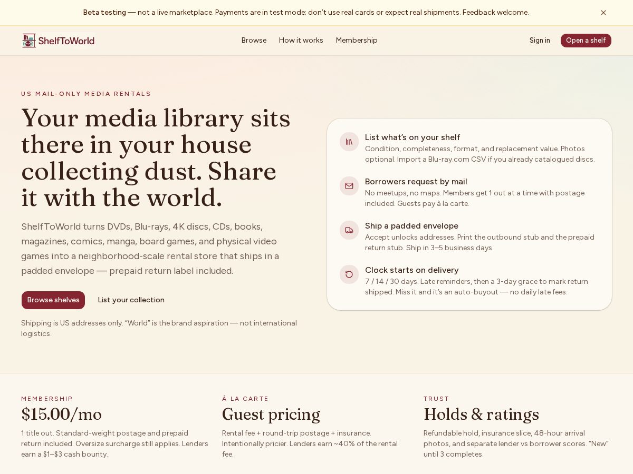Click the 'ShelfToWorld turns DVDs' paragraph
This screenshot has width=633, height=474.
point(150,249)
